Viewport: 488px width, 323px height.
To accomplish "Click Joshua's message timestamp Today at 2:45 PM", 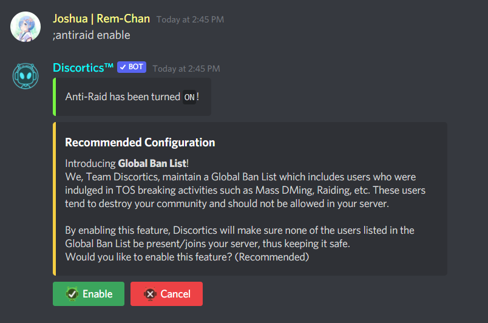I will pyautogui.click(x=190, y=19).
